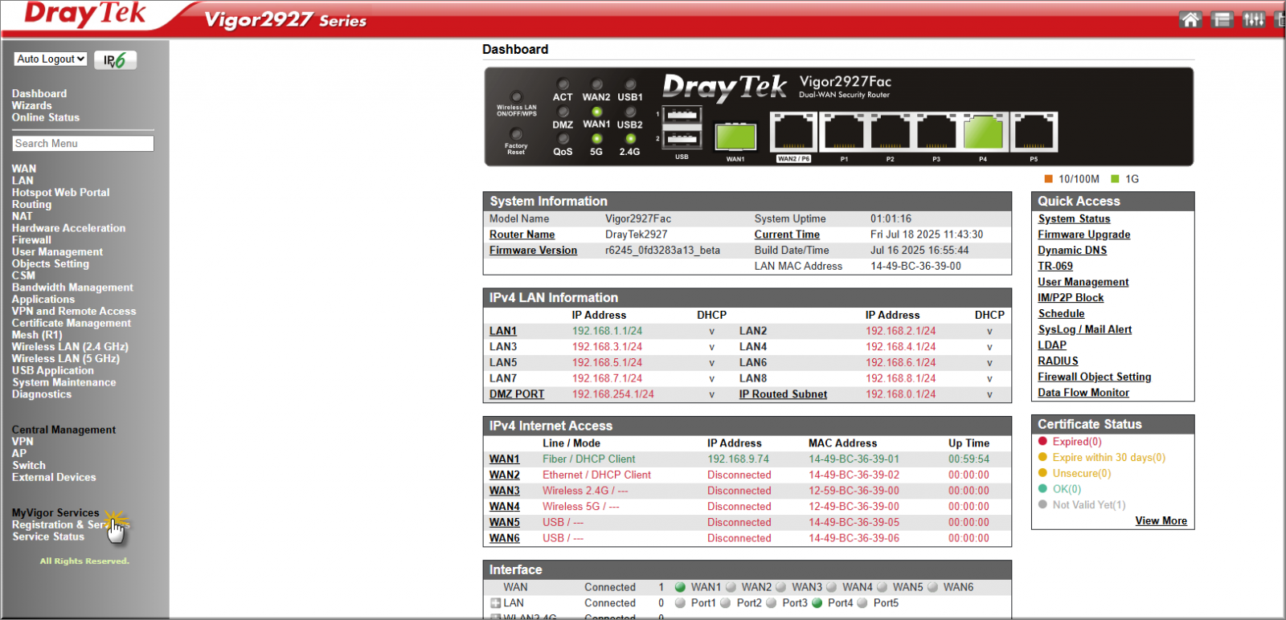Viewport: 1286px width, 620px height.
Task: Open System Maintenance menu
Action: coord(63,382)
